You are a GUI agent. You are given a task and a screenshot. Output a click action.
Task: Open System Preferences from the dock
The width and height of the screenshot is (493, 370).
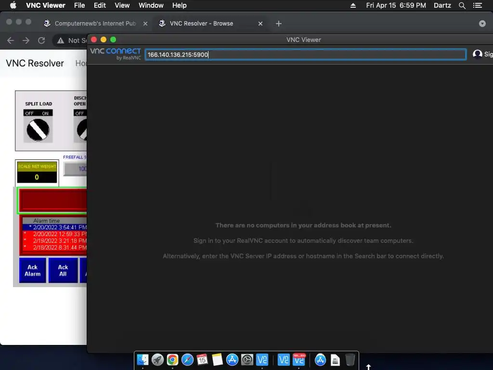pyautogui.click(x=247, y=359)
